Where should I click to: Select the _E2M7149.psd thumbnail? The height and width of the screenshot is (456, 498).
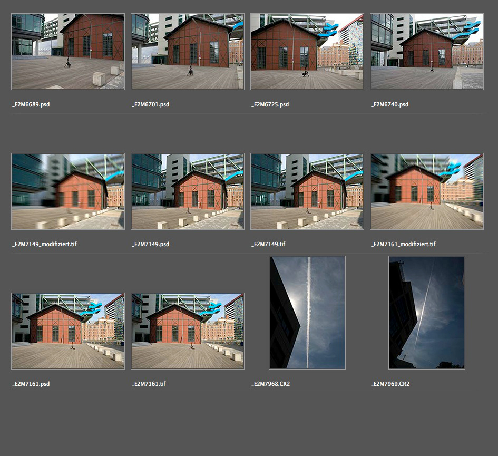(188, 191)
